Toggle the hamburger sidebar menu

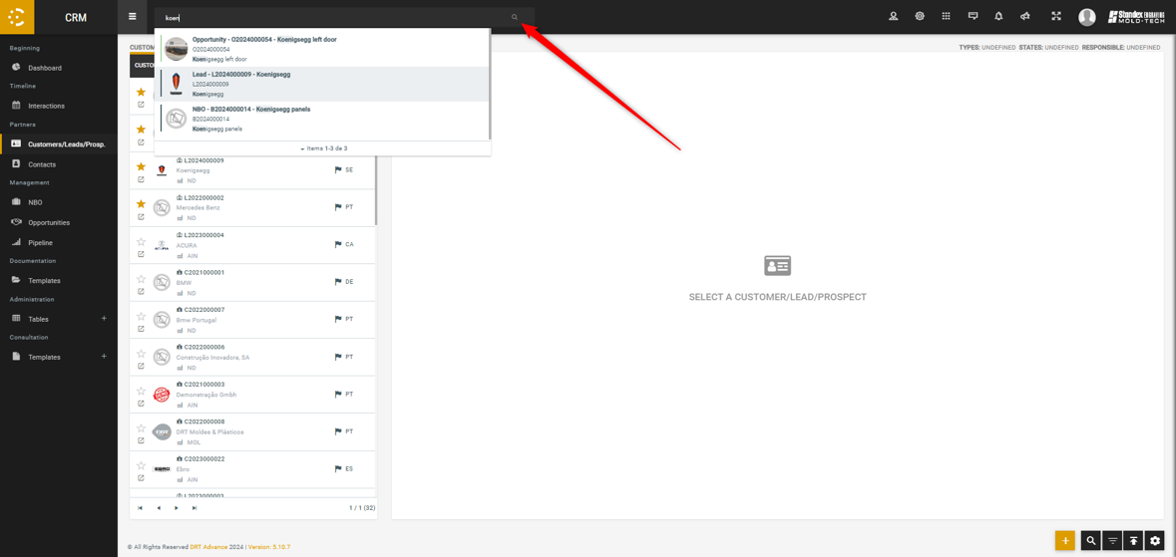tap(132, 16)
